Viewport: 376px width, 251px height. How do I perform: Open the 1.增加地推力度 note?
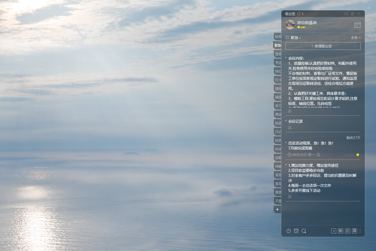(323, 178)
